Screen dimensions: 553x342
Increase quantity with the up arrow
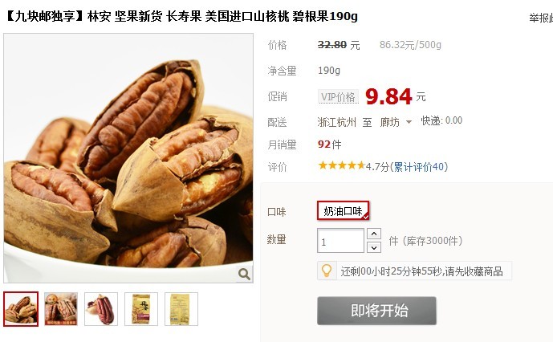tap(374, 234)
